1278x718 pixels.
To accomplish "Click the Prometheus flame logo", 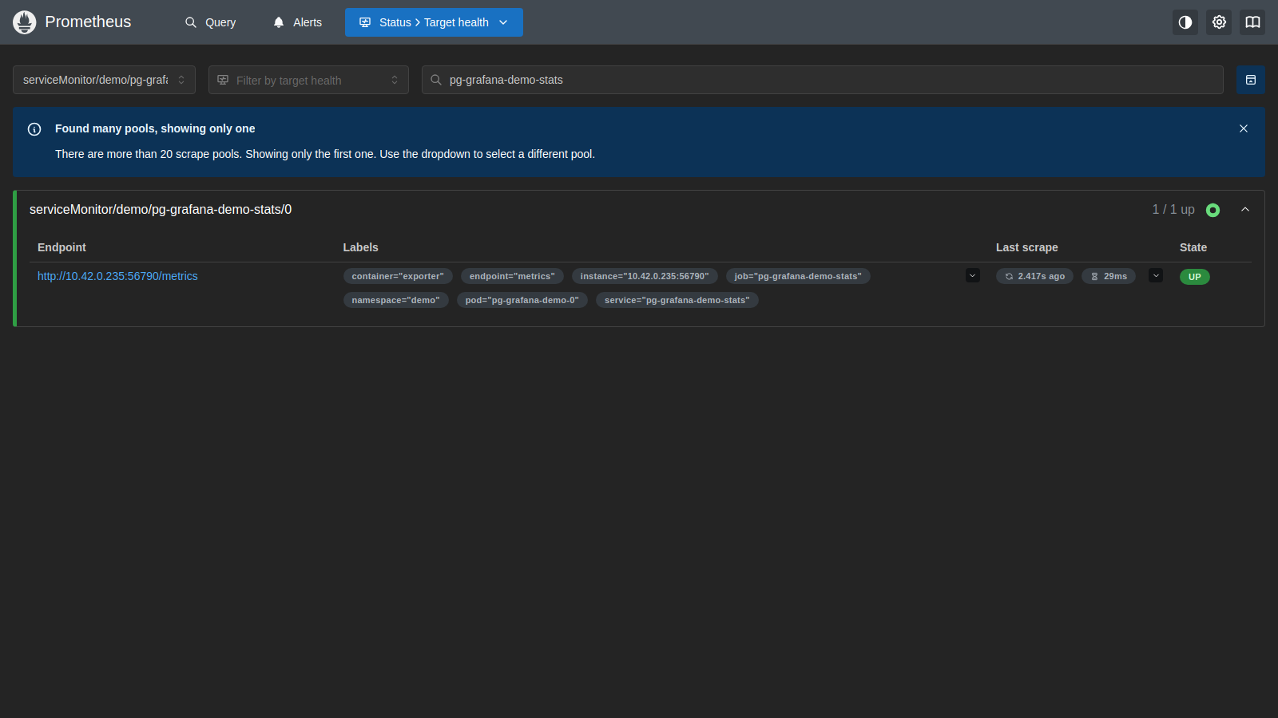I will (25, 22).
